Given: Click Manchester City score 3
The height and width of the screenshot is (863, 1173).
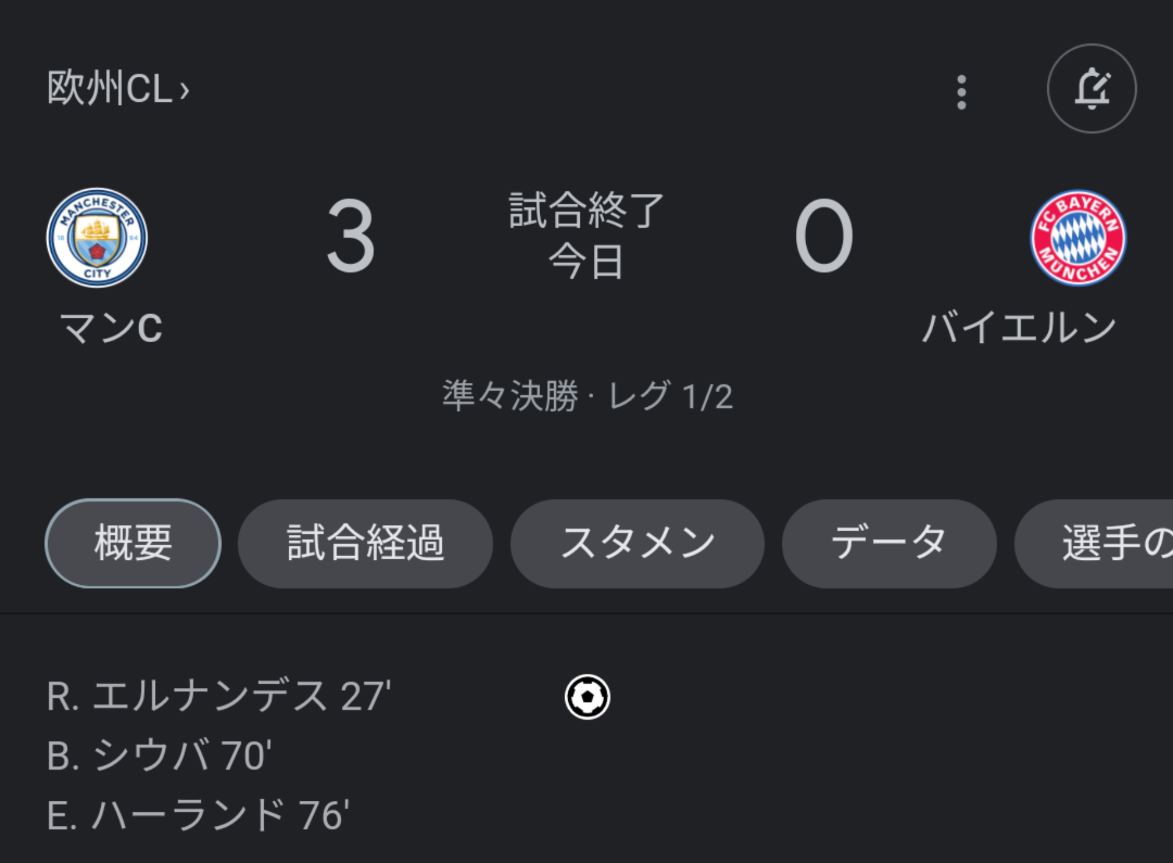Looking at the screenshot, I should 350,236.
